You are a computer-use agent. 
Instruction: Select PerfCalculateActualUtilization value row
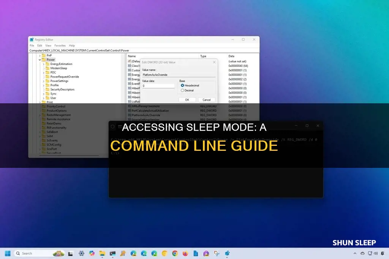click(150, 111)
